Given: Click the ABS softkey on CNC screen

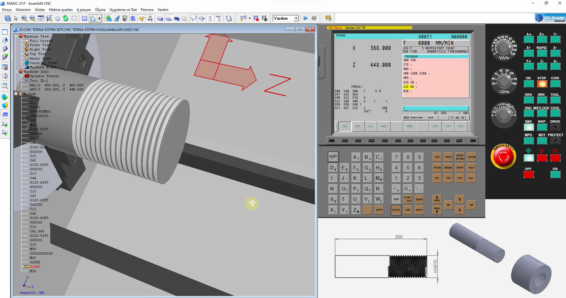Looking at the screenshot, I should pos(345,126).
